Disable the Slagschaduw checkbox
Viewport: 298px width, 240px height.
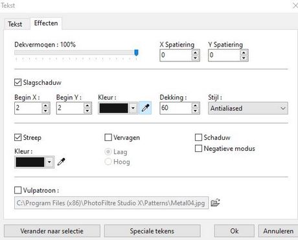coord(17,82)
